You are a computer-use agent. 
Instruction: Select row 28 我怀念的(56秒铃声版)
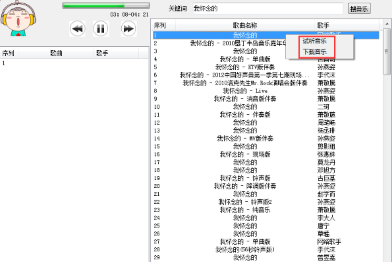(x=266, y=249)
